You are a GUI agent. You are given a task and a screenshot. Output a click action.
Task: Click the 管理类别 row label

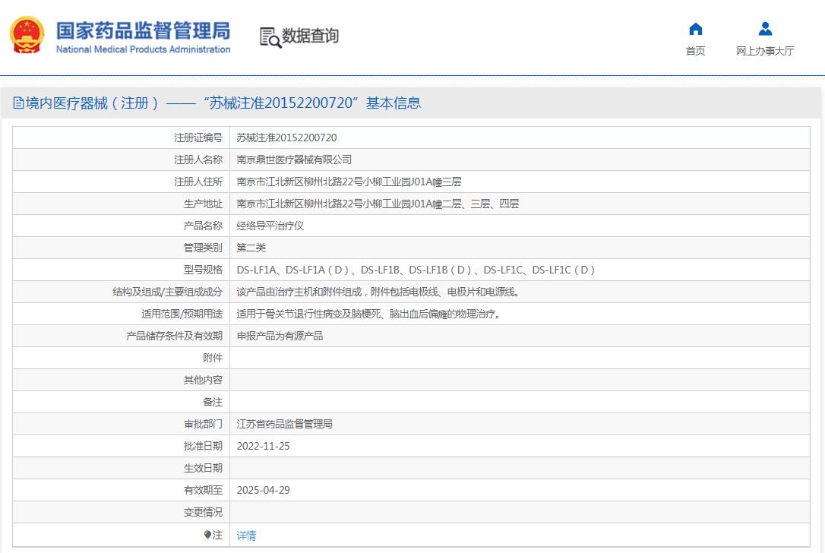click(x=203, y=248)
